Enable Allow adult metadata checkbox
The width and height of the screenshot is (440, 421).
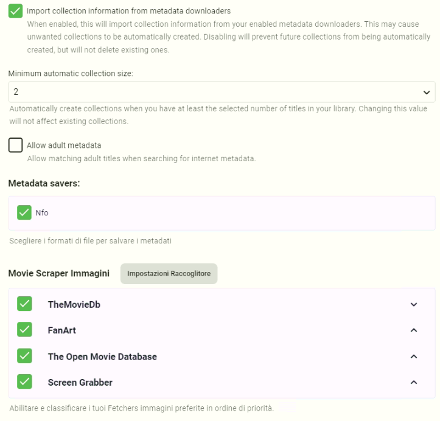pyautogui.click(x=16, y=145)
